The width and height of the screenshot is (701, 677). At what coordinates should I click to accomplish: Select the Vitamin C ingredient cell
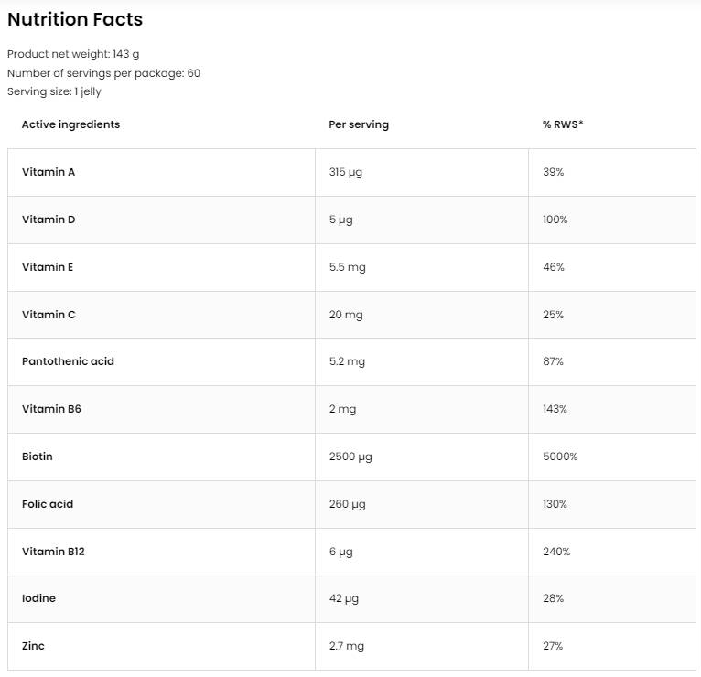tap(49, 315)
